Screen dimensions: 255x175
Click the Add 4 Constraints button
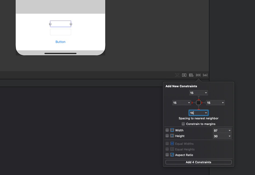coord(198,162)
